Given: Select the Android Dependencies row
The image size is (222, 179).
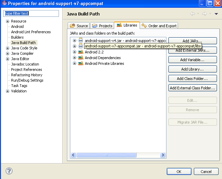Looking at the screenshot, I should (x=103, y=58).
